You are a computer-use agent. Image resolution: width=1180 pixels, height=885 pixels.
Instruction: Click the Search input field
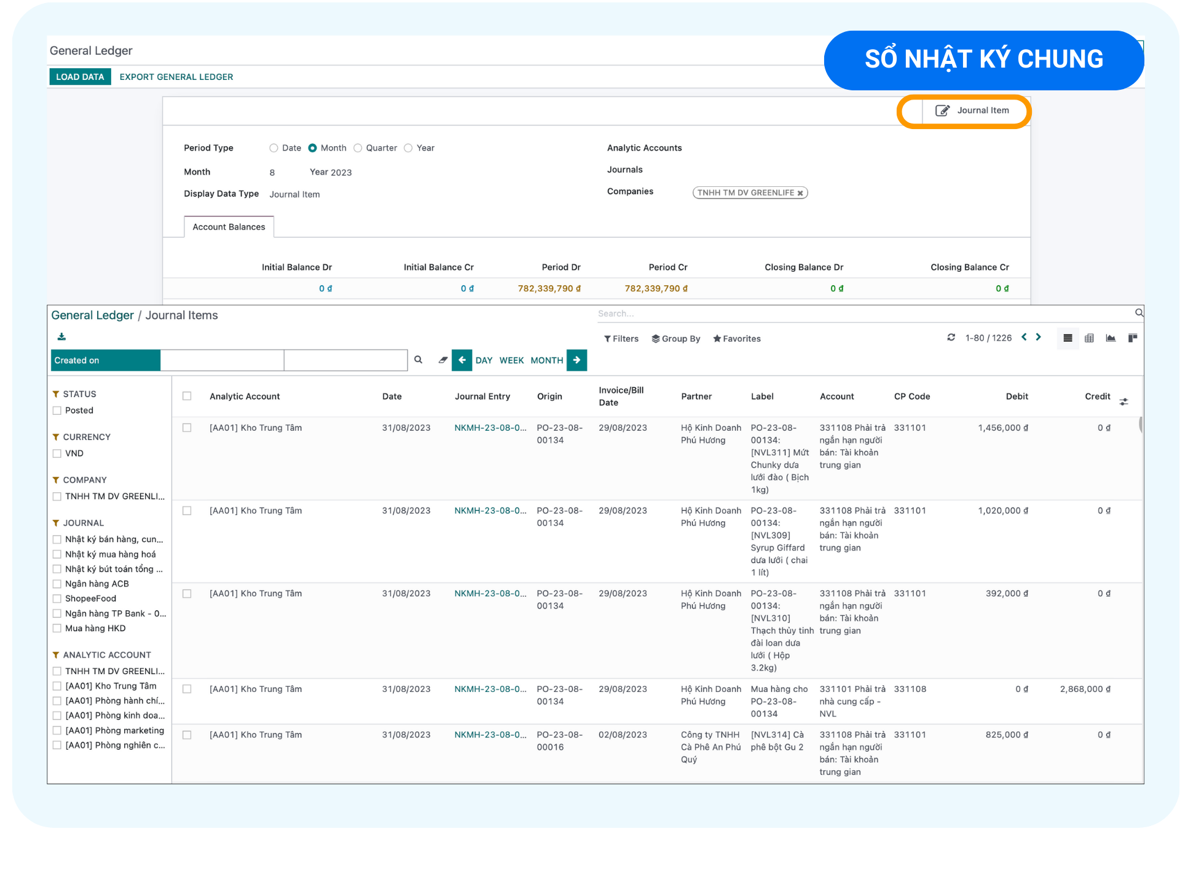click(x=860, y=313)
